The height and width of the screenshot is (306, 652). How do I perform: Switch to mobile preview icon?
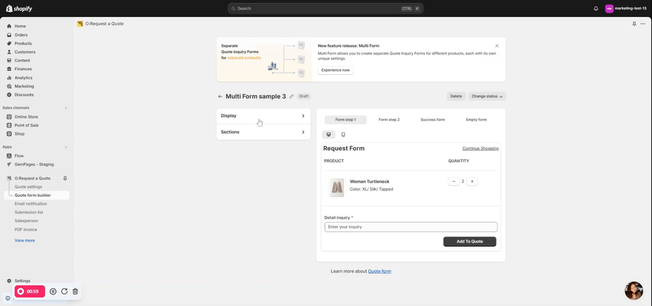tap(343, 135)
